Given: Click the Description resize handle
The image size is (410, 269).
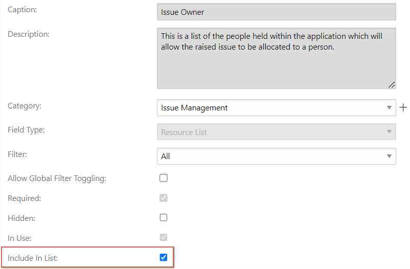Looking at the screenshot, I should (392, 85).
